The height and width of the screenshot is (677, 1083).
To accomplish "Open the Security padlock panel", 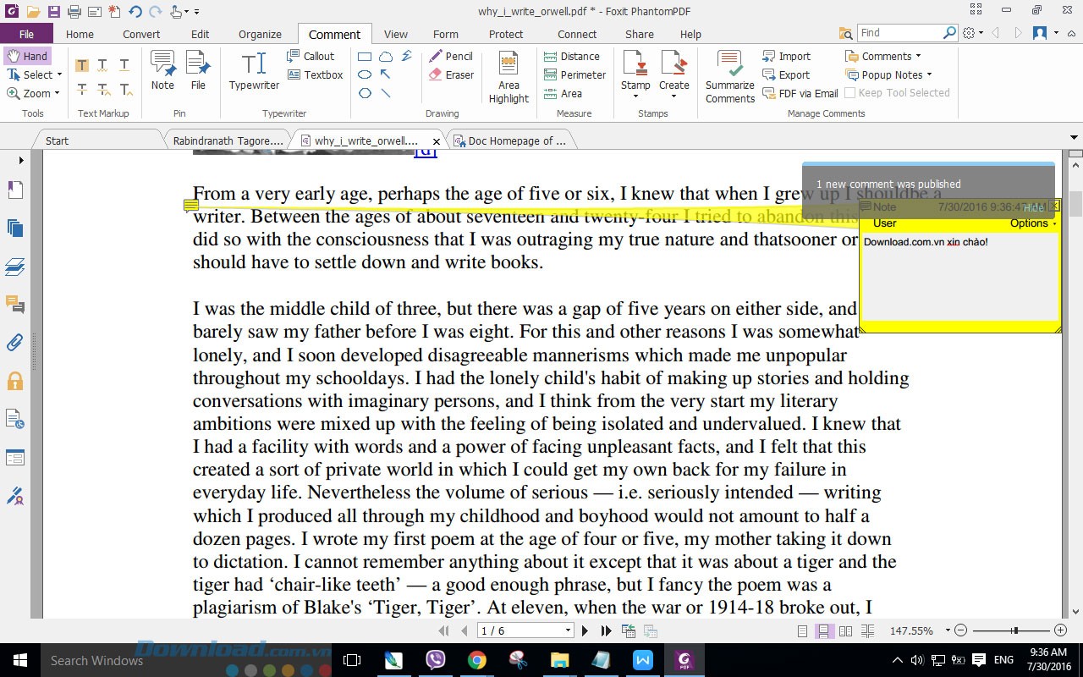I will click(14, 381).
